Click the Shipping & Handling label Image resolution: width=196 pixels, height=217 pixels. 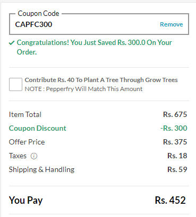(x=42, y=169)
